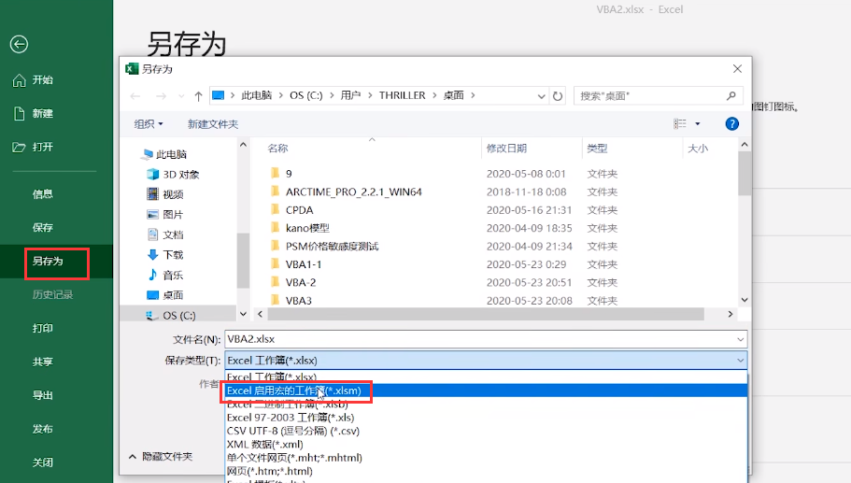Select 下载 in navigation tree
Viewport: 851px width, 483px height.
tap(173, 254)
